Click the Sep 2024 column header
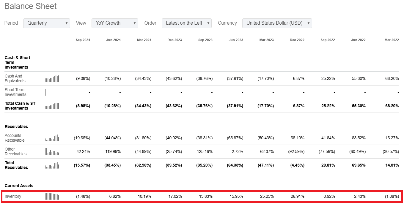This screenshot has height=204, width=404. coord(83,40)
